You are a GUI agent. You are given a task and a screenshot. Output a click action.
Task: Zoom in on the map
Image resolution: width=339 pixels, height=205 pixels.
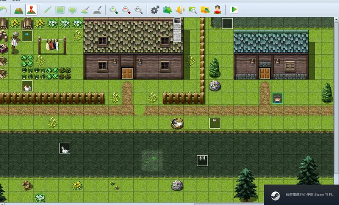[x=114, y=10]
